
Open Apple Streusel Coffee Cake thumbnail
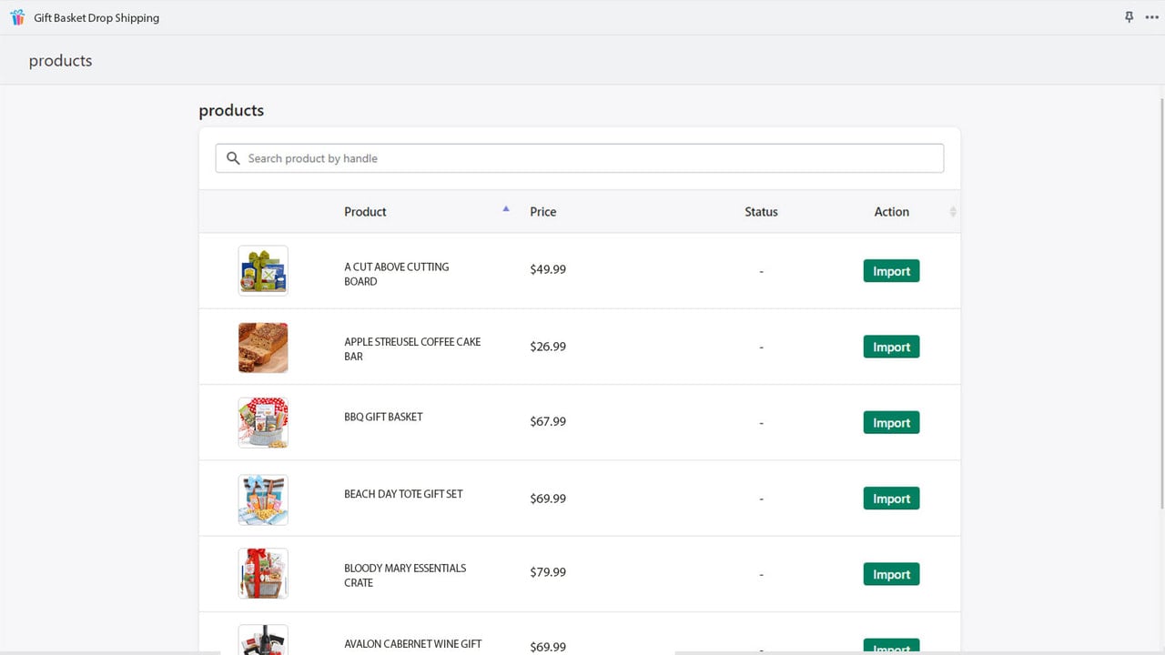click(263, 348)
